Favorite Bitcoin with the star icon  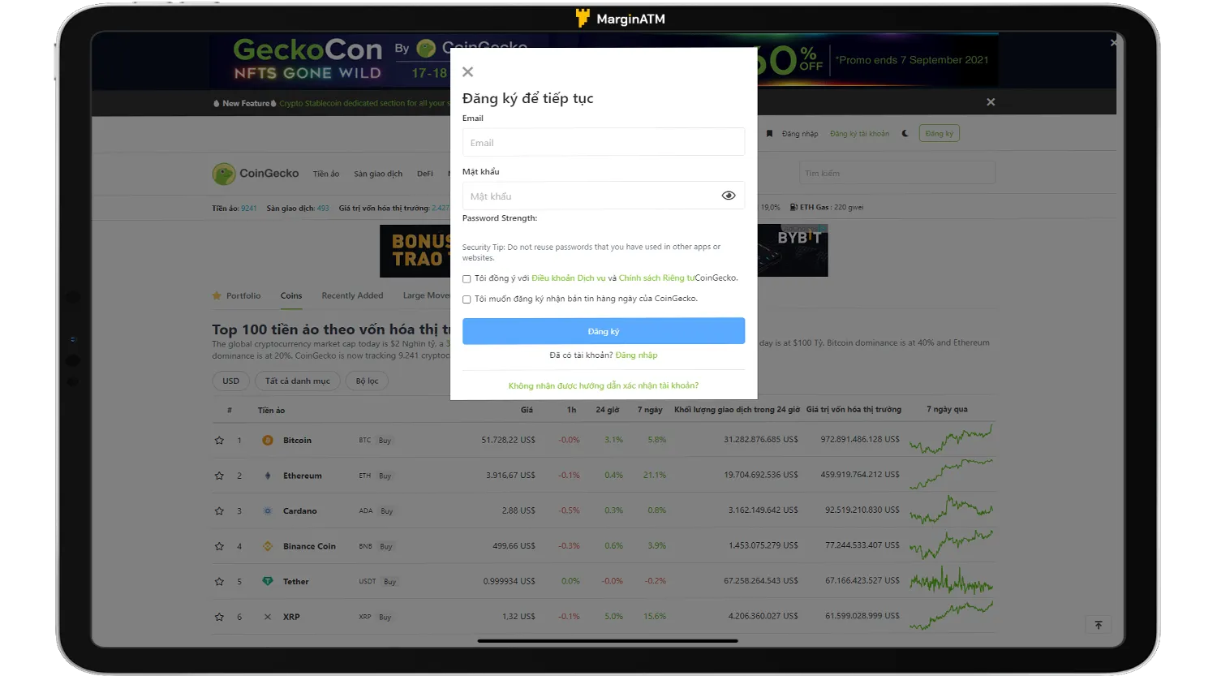point(219,441)
